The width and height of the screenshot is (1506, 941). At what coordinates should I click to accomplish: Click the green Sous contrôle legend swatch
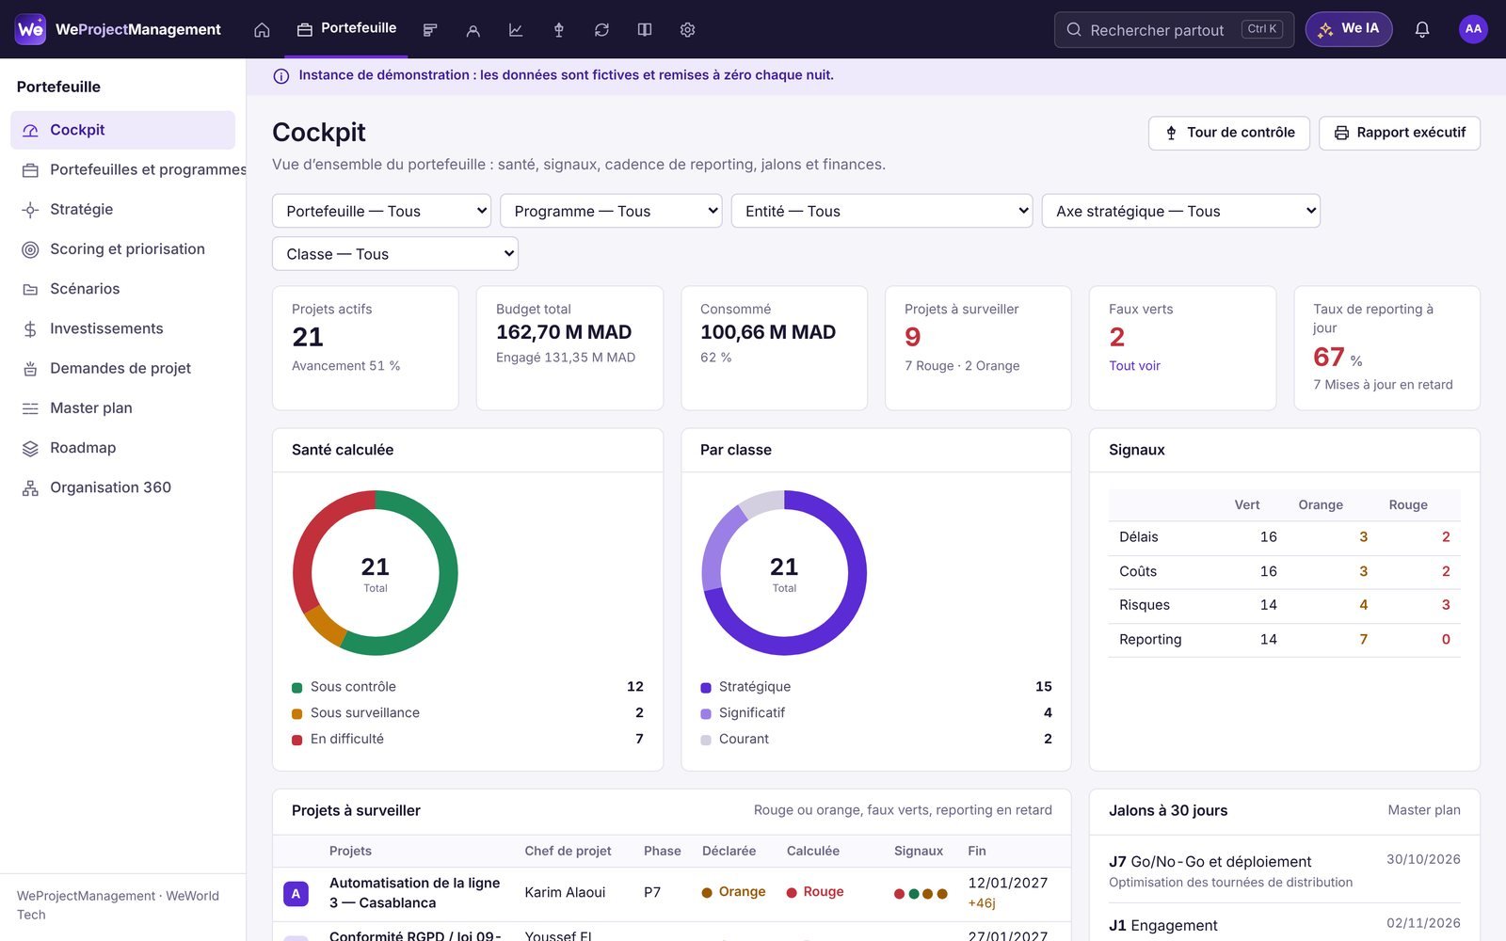pyautogui.click(x=297, y=688)
